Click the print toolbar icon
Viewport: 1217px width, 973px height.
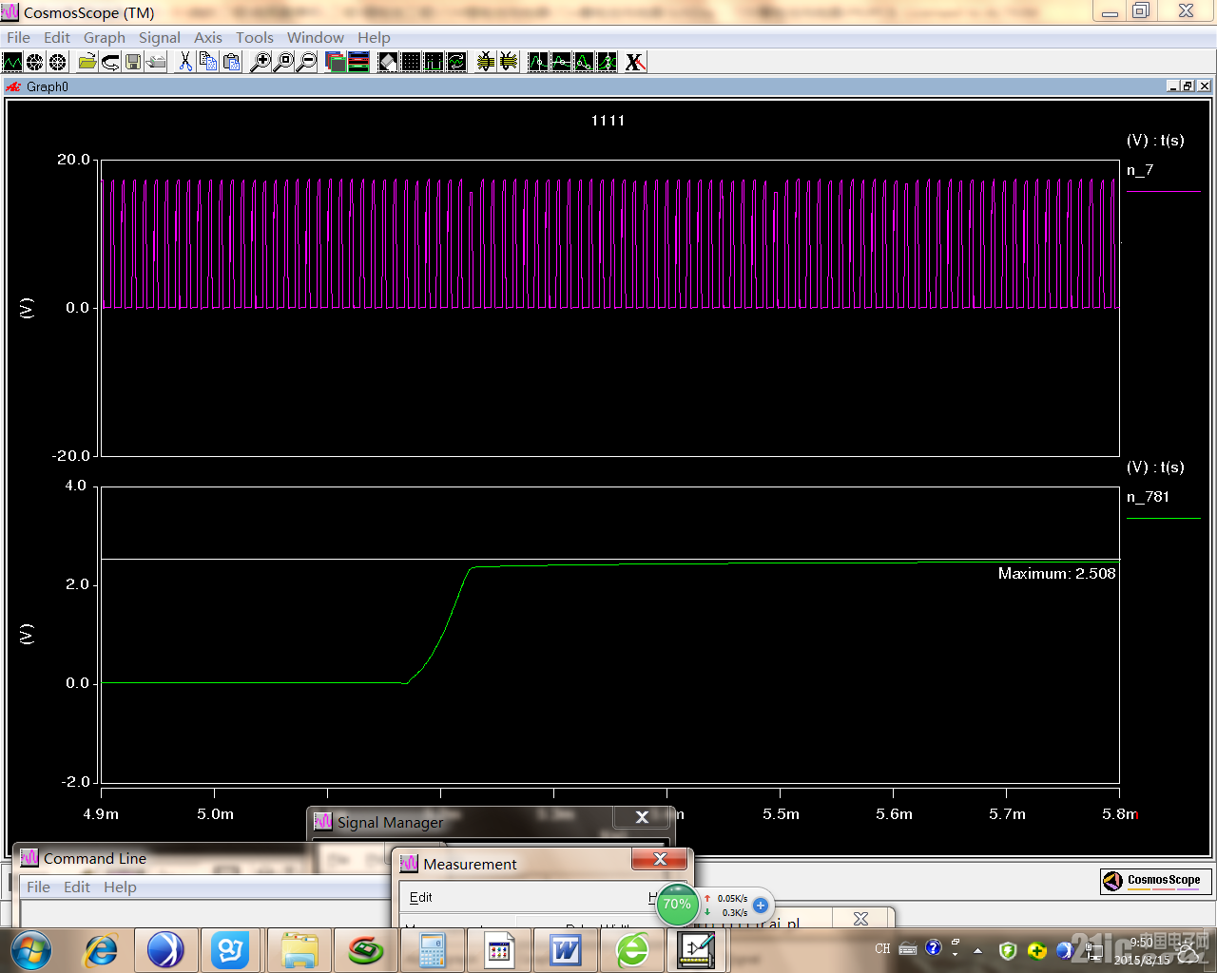[x=156, y=62]
